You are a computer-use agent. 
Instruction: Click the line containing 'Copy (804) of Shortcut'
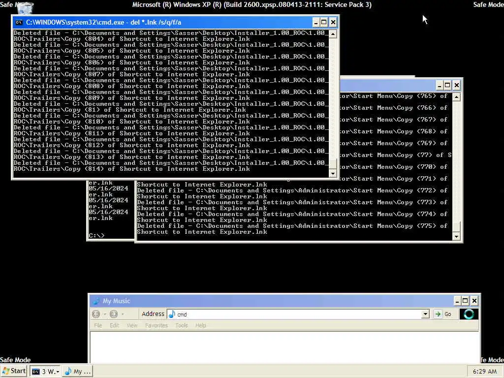(132, 39)
